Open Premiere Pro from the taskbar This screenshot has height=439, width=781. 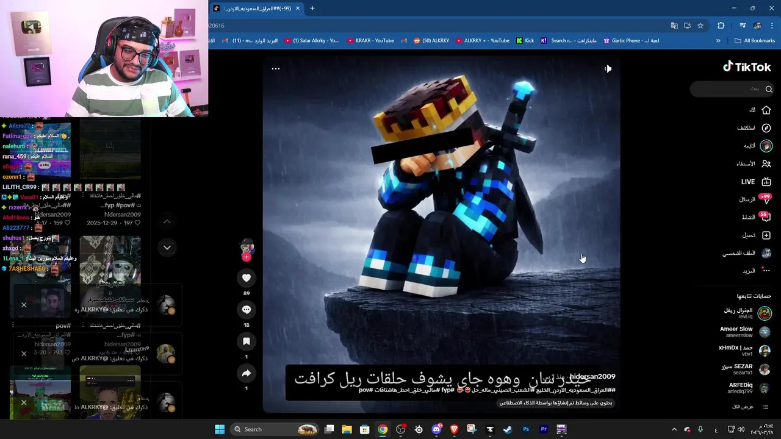tap(544, 429)
